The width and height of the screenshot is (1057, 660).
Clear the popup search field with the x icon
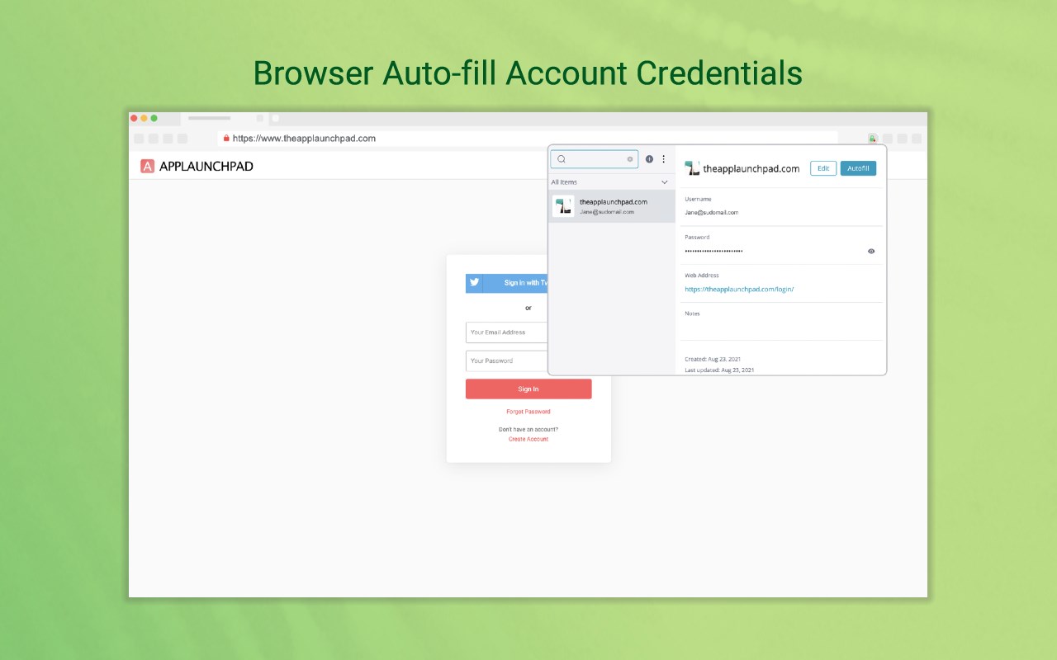tap(630, 159)
